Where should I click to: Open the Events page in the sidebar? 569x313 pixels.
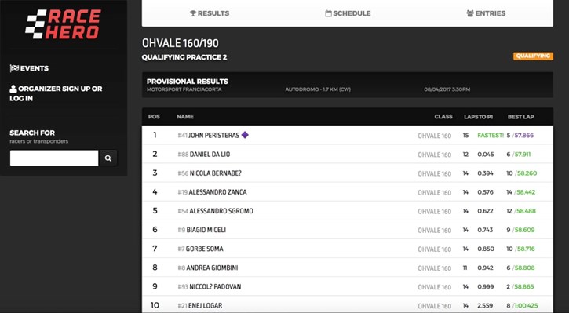pos(29,68)
